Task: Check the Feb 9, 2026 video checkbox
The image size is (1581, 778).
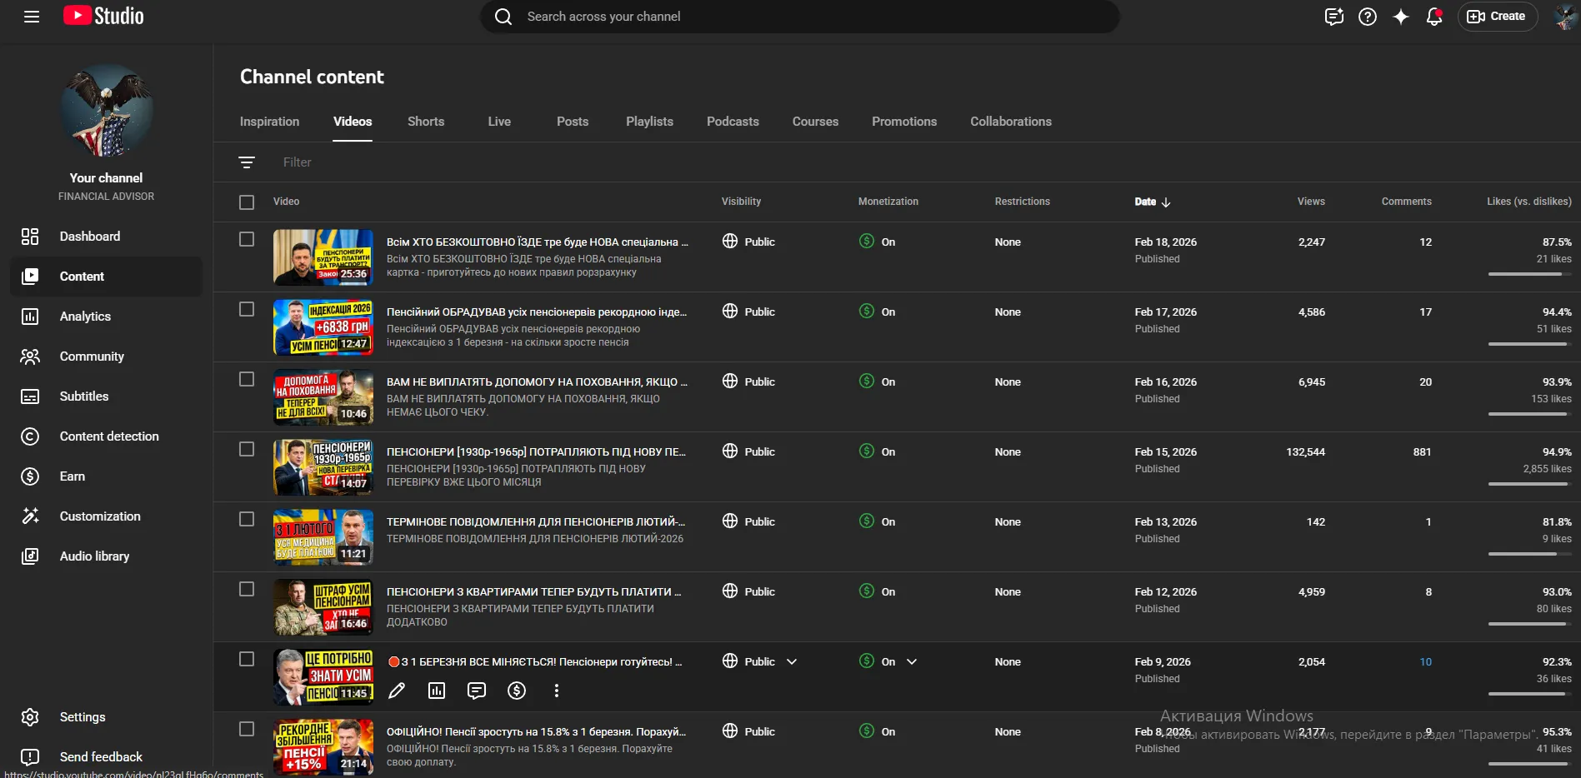Action: (x=247, y=660)
